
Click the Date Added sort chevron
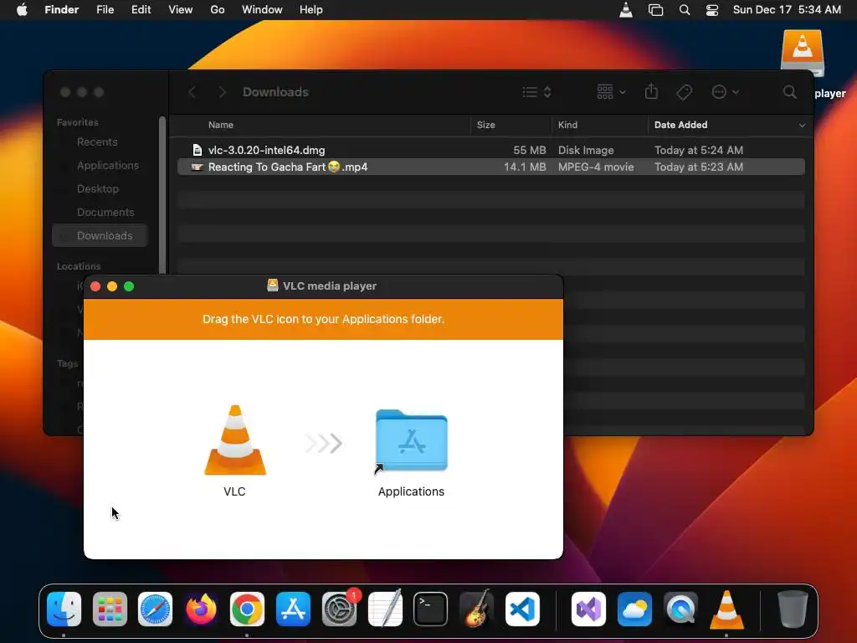(x=802, y=126)
